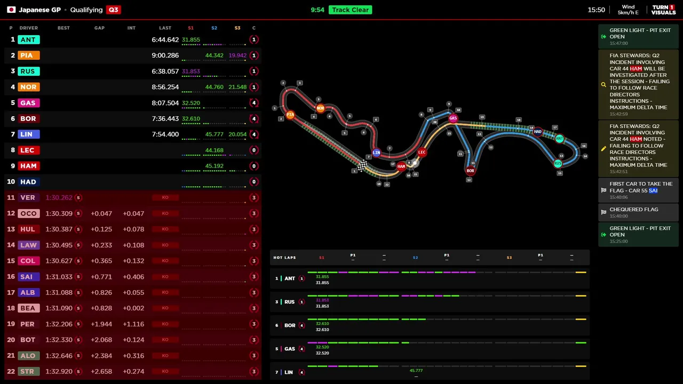Select the NOR driver tag in timing table

(x=28, y=87)
